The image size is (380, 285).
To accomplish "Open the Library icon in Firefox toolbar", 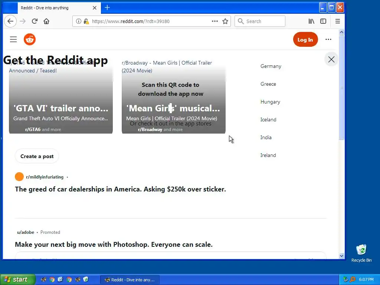I will 311,21.
